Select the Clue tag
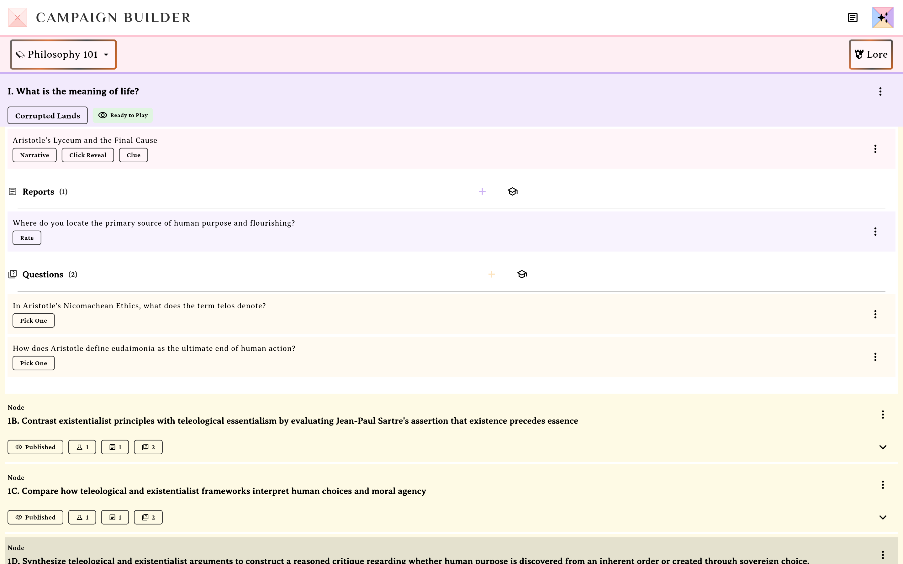The image size is (903, 564). [134, 155]
